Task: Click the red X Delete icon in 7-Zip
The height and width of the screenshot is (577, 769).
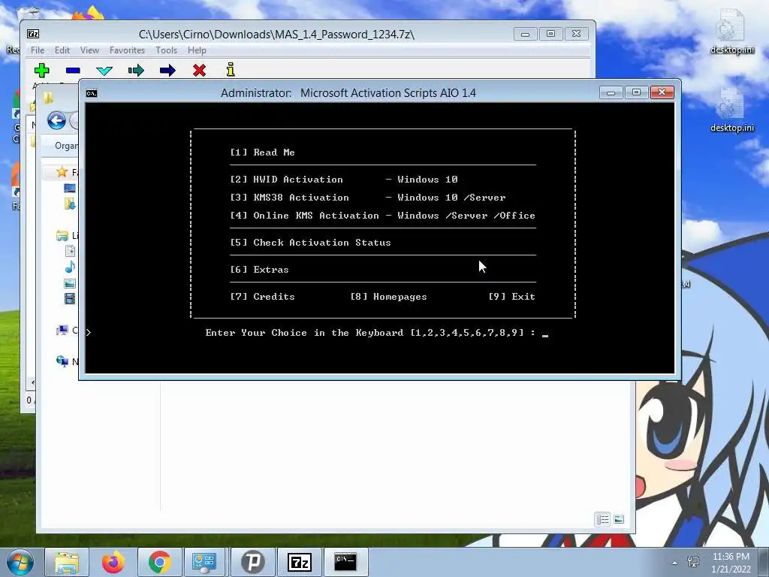Action: (199, 71)
